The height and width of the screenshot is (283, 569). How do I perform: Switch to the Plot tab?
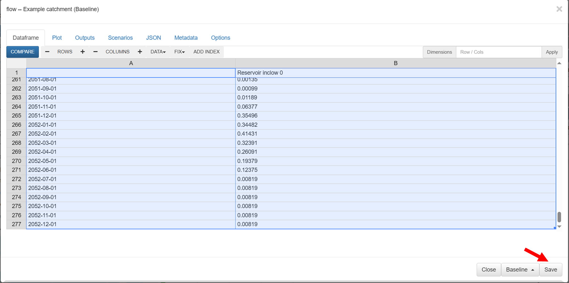tap(57, 38)
